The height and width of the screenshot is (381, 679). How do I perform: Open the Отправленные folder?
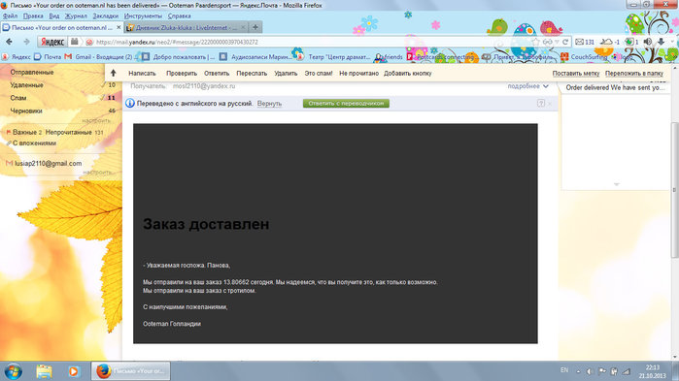pyautogui.click(x=32, y=72)
